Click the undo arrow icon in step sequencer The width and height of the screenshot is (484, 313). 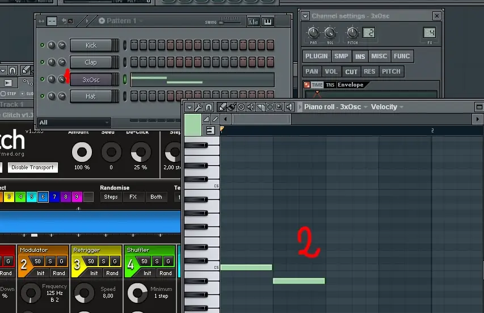(x=64, y=21)
